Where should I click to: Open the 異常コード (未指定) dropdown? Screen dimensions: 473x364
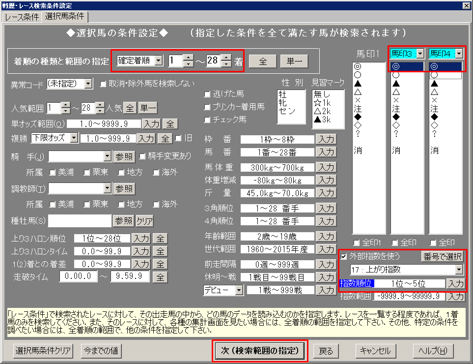(88, 83)
